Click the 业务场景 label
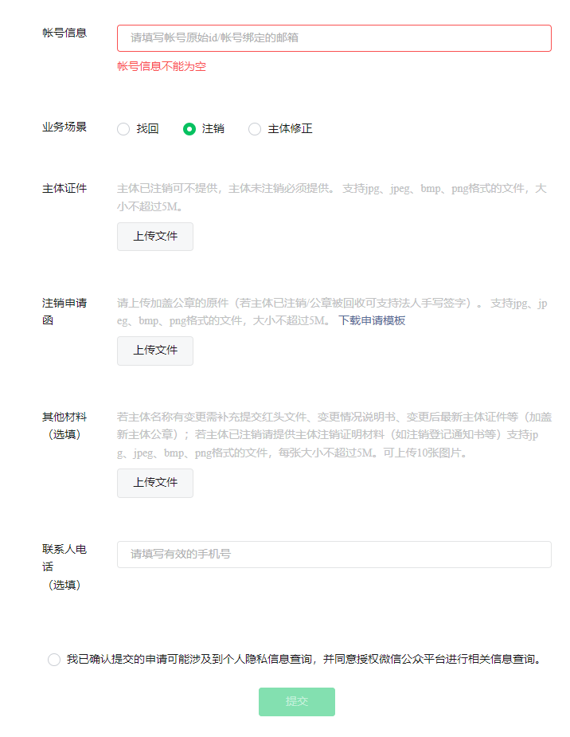Screen dimensions: 570x737 pos(64,127)
